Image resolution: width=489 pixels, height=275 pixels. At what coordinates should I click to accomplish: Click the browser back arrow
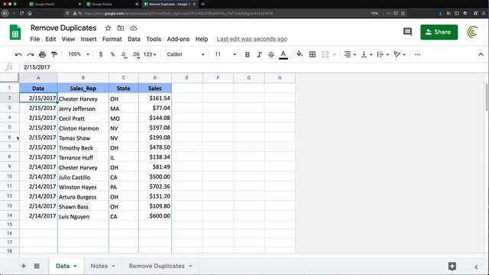pyautogui.click(x=5, y=14)
